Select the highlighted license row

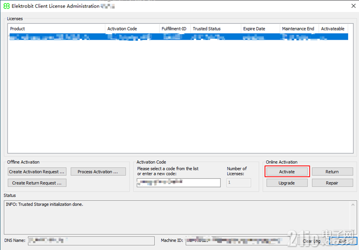178,37
